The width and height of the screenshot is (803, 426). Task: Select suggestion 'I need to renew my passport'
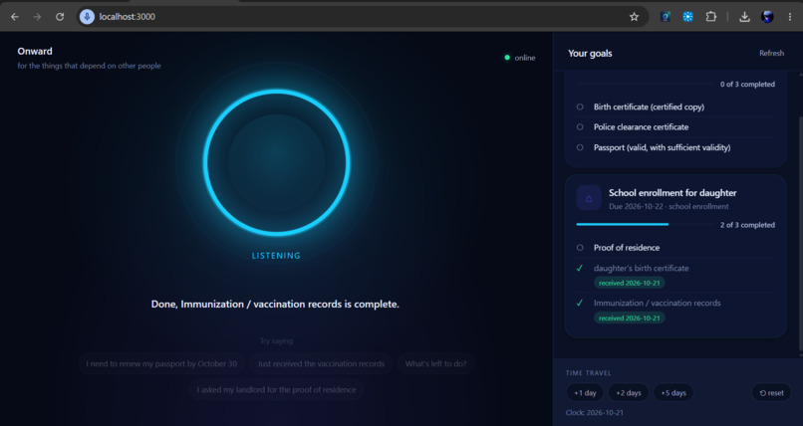click(161, 363)
